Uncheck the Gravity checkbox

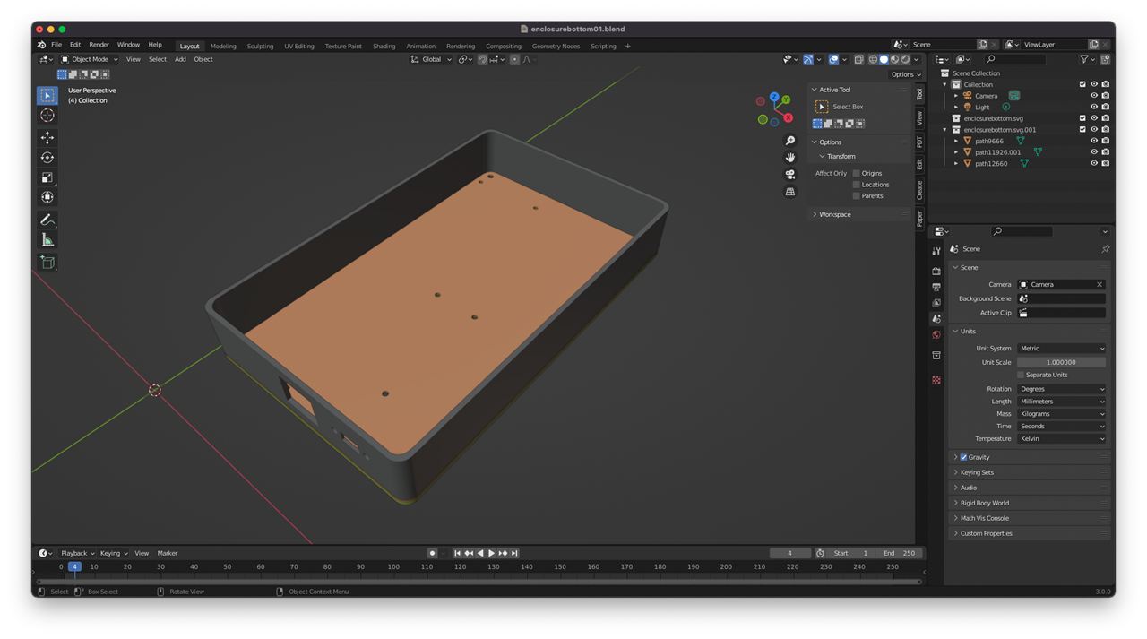click(963, 457)
